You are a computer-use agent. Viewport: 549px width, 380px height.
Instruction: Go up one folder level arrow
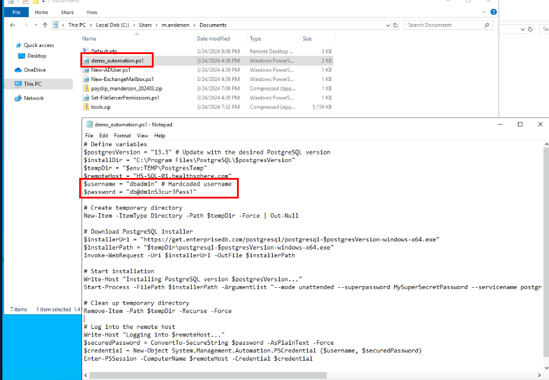tap(45, 25)
